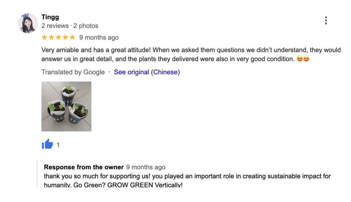Click the fifth gold rating star
Viewport: 351px width, 202px height.
[x=72, y=37]
